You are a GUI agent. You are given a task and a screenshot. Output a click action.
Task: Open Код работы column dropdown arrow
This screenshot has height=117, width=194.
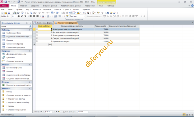[x=51, y=26]
